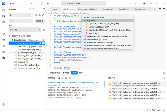This screenshot has height=112, width=167.
Task: Toggle case-sensitive Aa search option
Action: 36,15
